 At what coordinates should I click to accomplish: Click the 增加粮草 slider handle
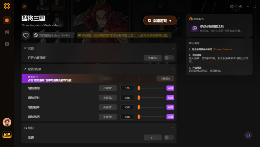coord(139,107)
